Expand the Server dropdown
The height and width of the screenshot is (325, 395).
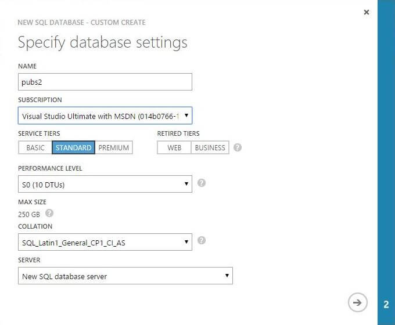pos(125,276)
